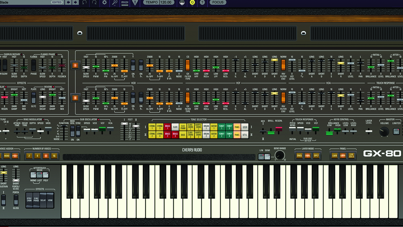Click the USER tone button
The image size is (403, 227).
tap(245, 127)
